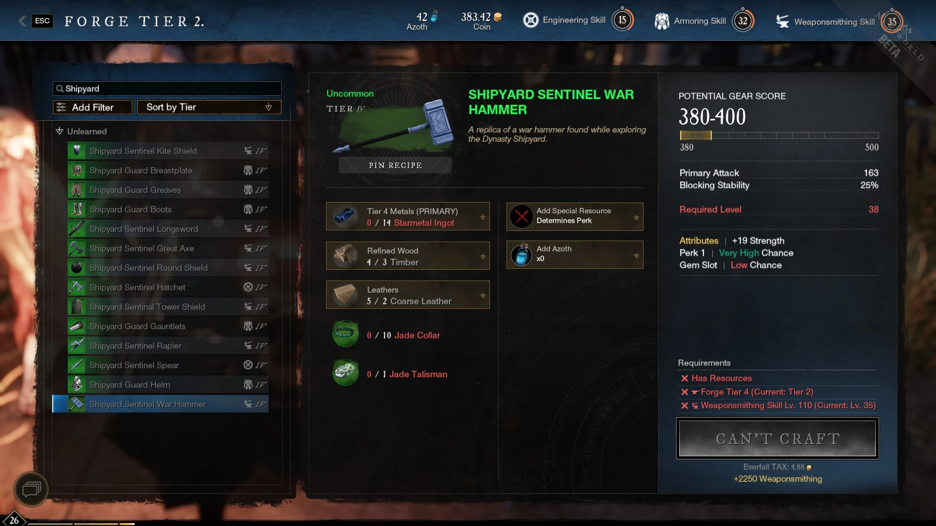Click the Add Filter button
The height and width of the screenshot is (526, 936).
point(93,107)
